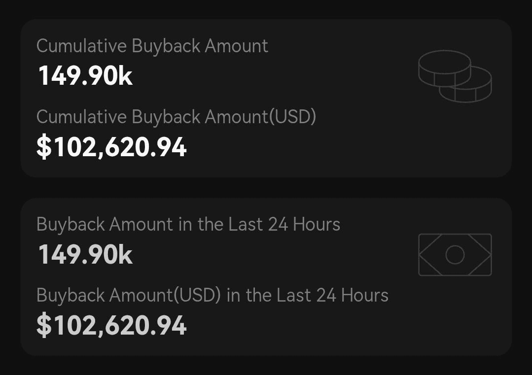The width and height of the screenshot is (532, 375).
Task: Tap the dollar sign of cumulative USD amount
Action: point(43,147)
